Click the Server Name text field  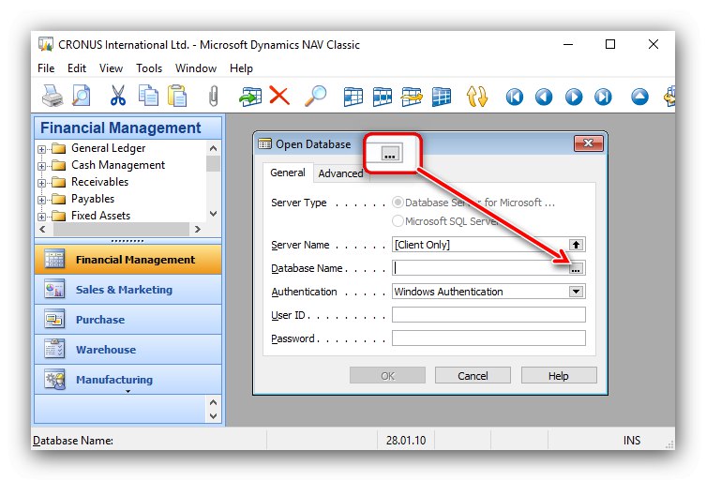tap(480, 245)
